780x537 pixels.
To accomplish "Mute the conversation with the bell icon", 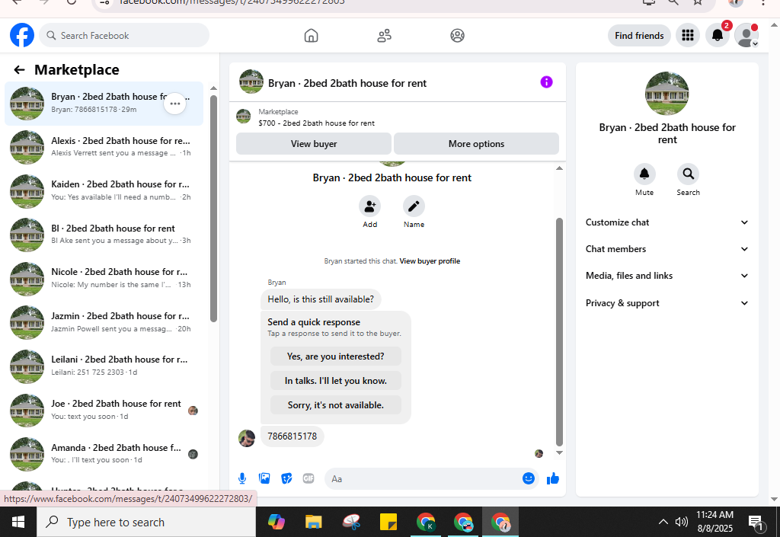I will [644, 174].
